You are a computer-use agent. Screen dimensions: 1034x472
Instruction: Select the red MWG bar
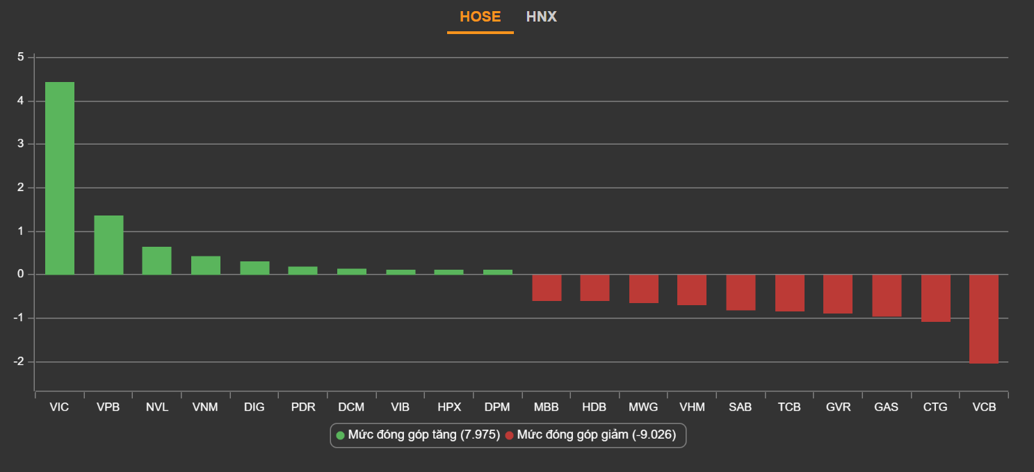643,288
